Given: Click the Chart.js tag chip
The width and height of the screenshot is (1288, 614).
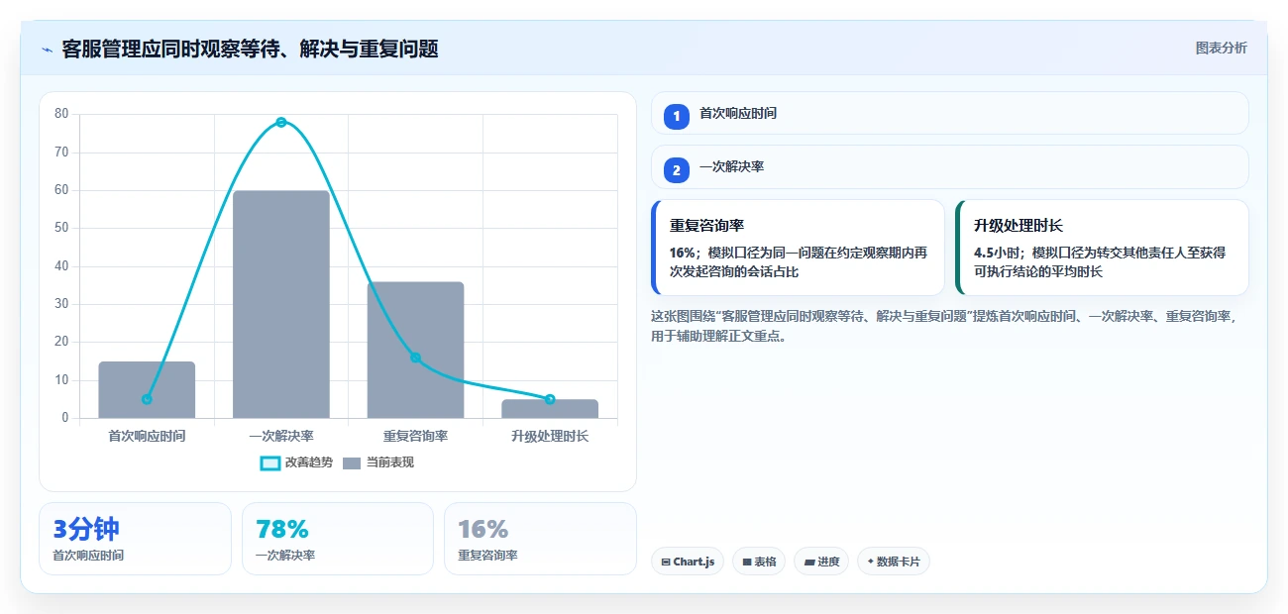Looking at the screenshot, I should click(688, 562).
